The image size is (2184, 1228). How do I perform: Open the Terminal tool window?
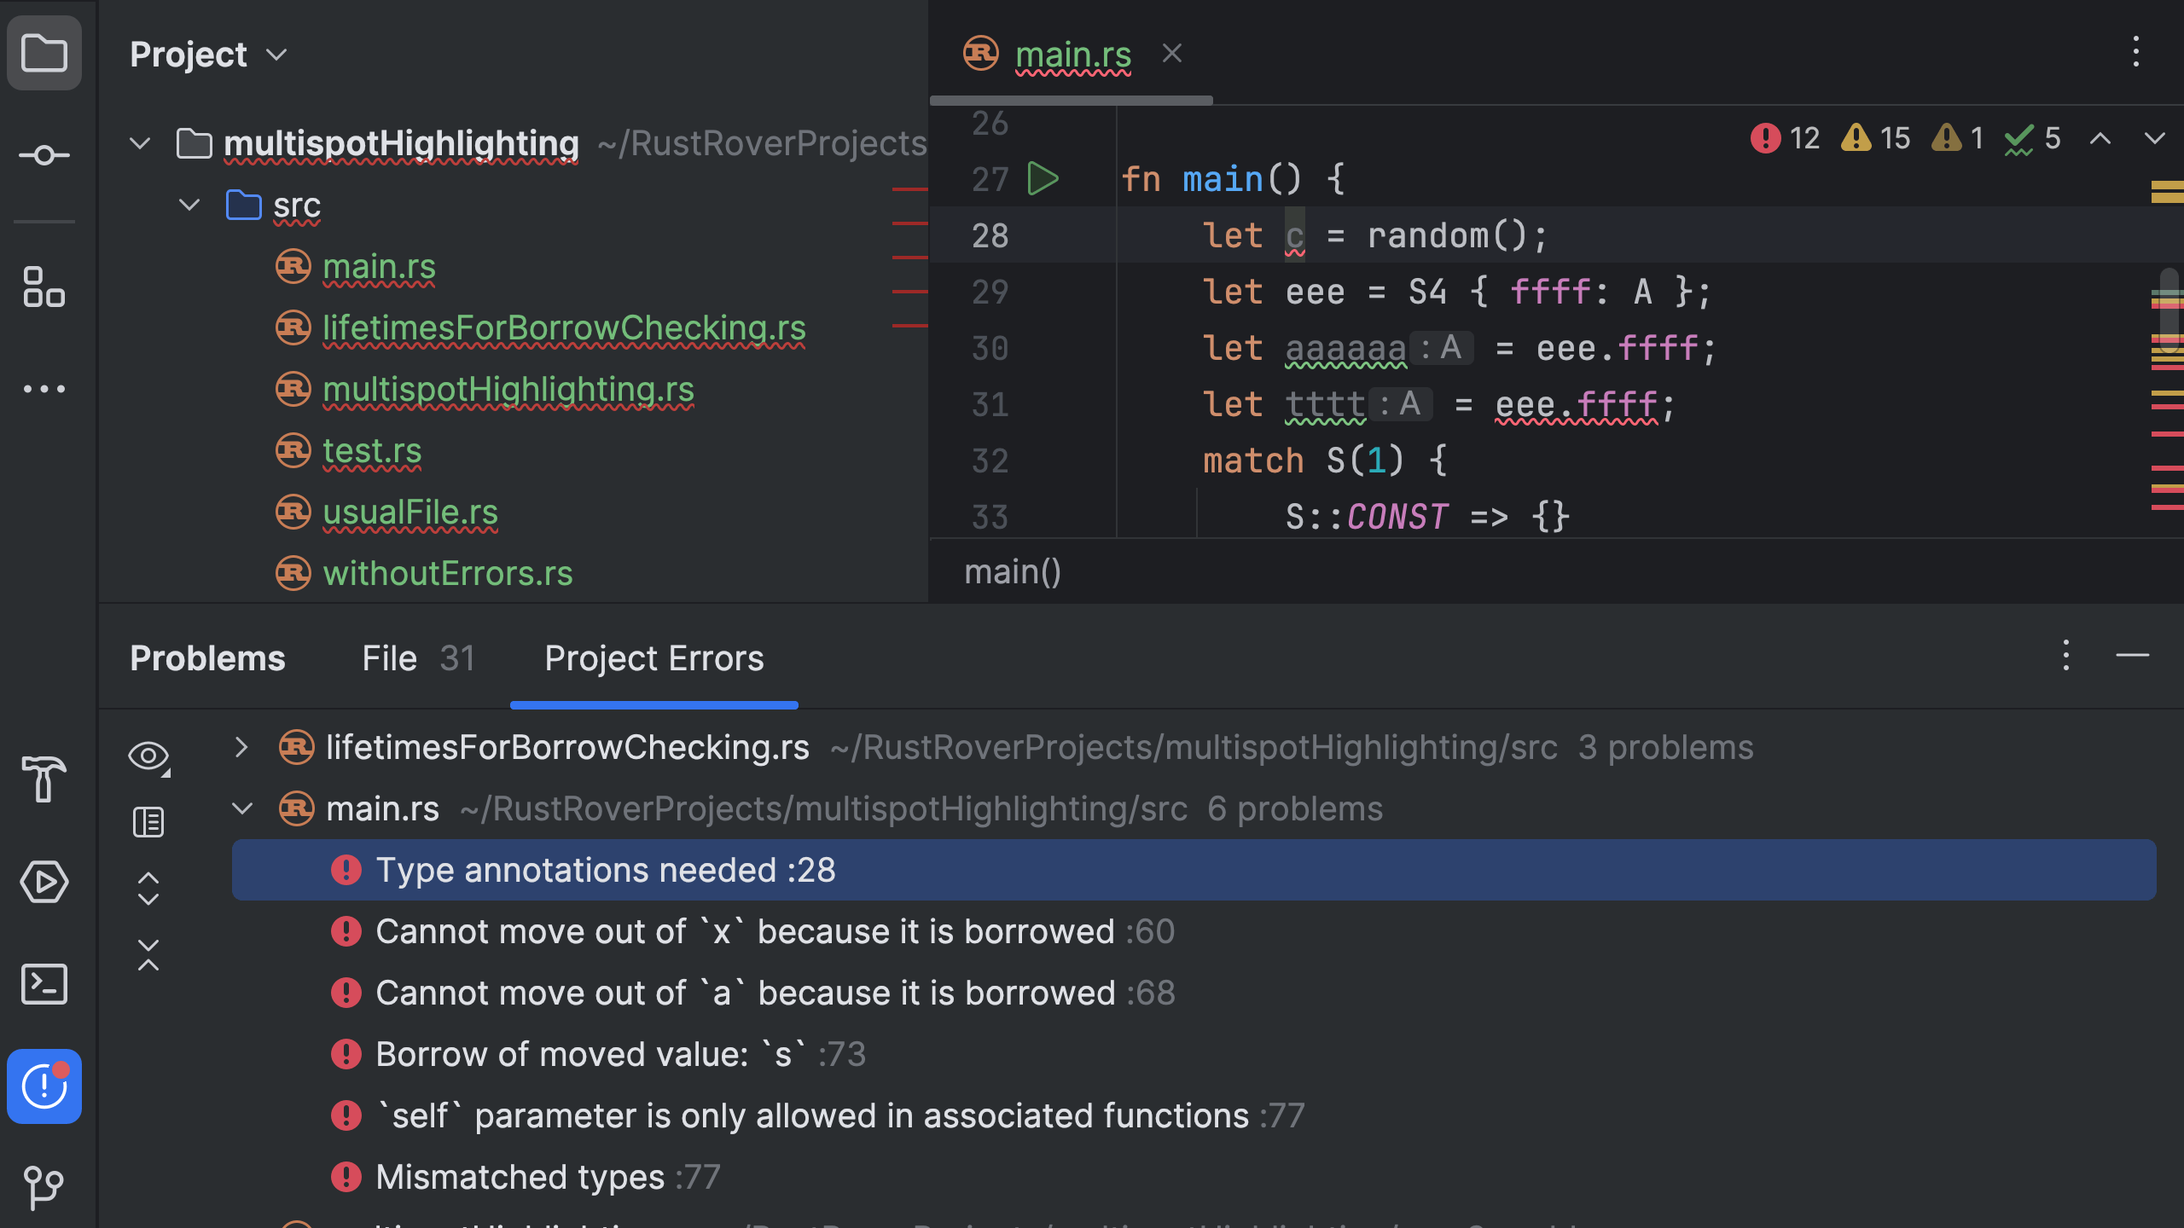point(44,985)
